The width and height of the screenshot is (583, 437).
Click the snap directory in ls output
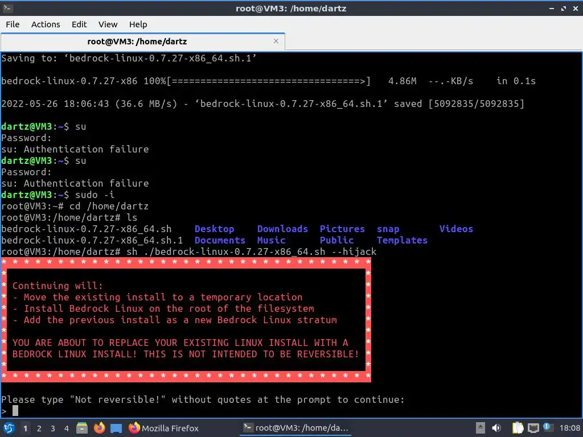tap(388, 229)
